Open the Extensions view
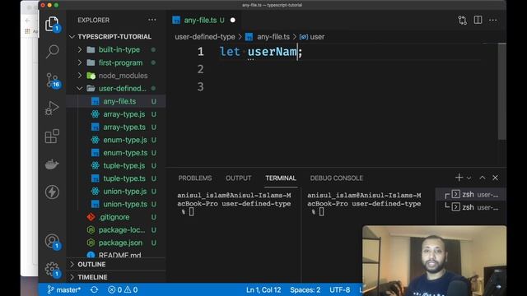Image resolution: width=527 pixels, height=296 pixels. [x=52, y=136]
